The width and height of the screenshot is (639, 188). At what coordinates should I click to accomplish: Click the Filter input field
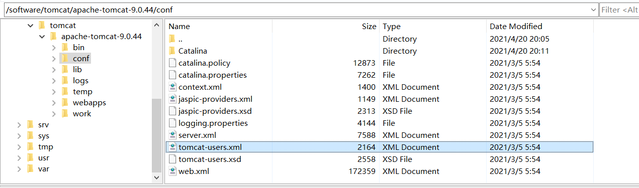click(x=619, y=10)
